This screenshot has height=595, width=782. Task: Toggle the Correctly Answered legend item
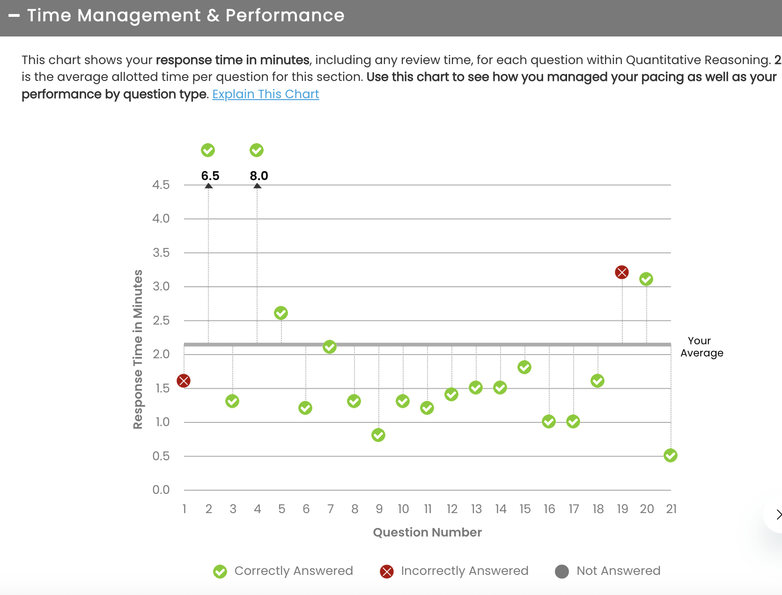click(x=283, y=571)
